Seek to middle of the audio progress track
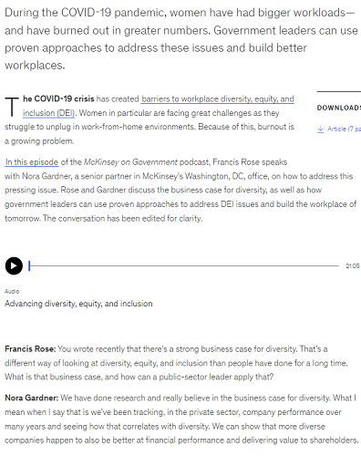 [184, 265]
